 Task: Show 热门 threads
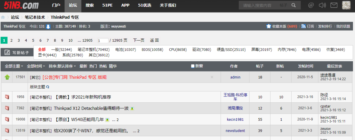click(93, 66)
